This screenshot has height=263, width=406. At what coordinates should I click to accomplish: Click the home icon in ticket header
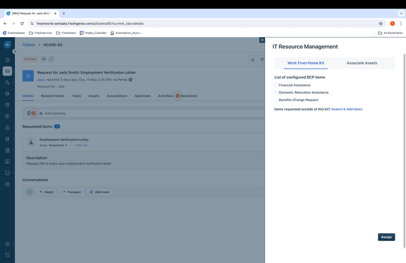[253, 59]
